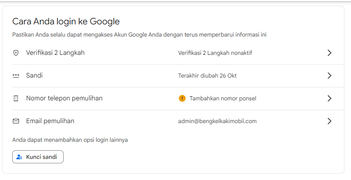Image resolution: width=351 pixels, height=180 pixels.
Task: Click the password dots icon beside Sandi
Action: (x=15, y=76)
